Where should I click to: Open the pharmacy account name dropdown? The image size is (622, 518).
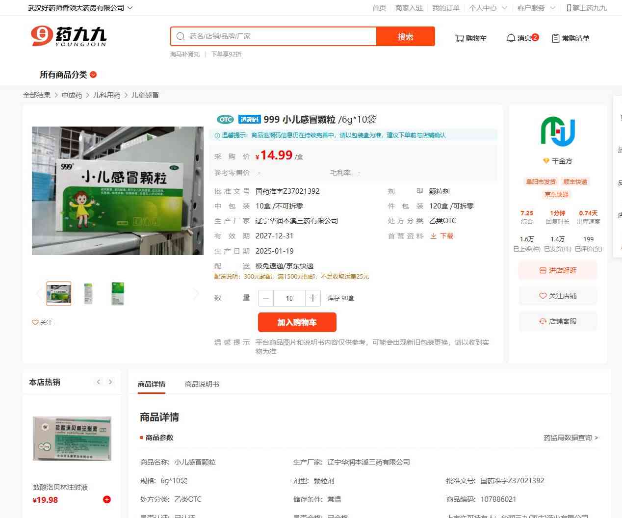[80, 8]
